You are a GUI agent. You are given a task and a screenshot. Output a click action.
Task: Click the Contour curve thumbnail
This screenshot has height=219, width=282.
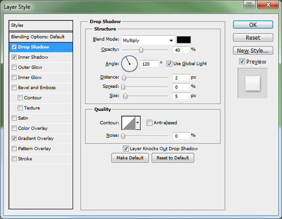click(128, 123)
